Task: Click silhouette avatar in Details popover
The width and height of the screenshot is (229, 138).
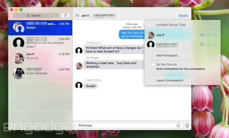Action: tap(151, 45)
